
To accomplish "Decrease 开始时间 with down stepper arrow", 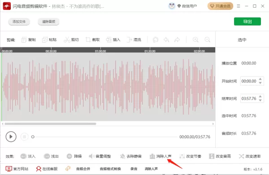I will pyautogui.click(x=260, y=83).
